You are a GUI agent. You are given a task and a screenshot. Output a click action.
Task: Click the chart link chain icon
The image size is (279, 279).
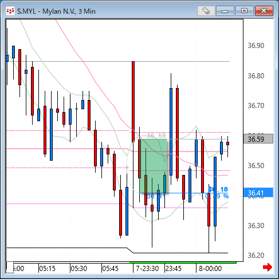click(206, 11)
